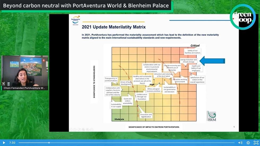Click the Choni Fernandez name caption
This screenshot has height=146, width=260.
tap(24, 88)
